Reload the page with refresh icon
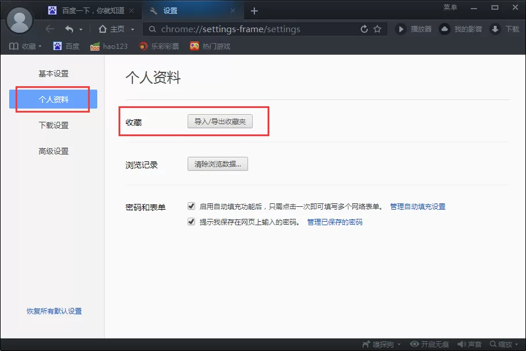This screenshot has width=526, height=351. coord(364,29)
